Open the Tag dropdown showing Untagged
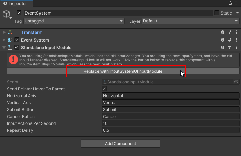 click(73, 21)
